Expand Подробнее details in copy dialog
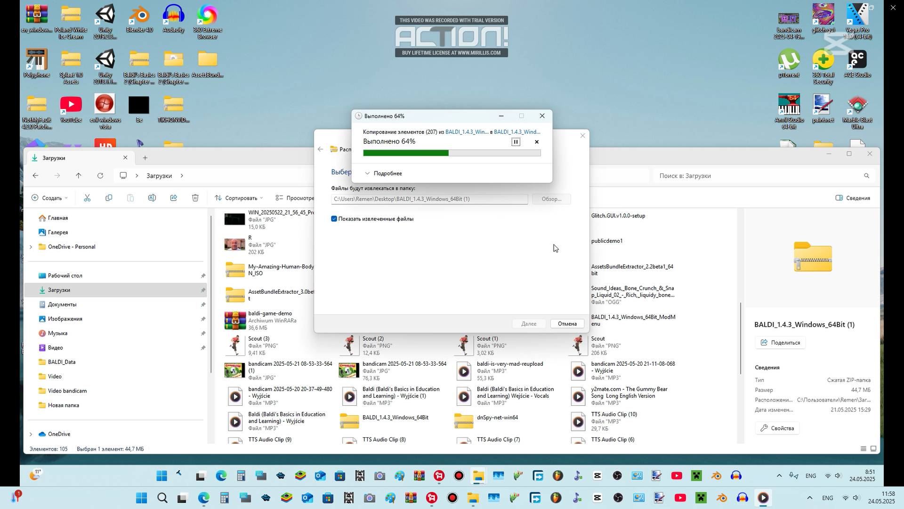 383,173
